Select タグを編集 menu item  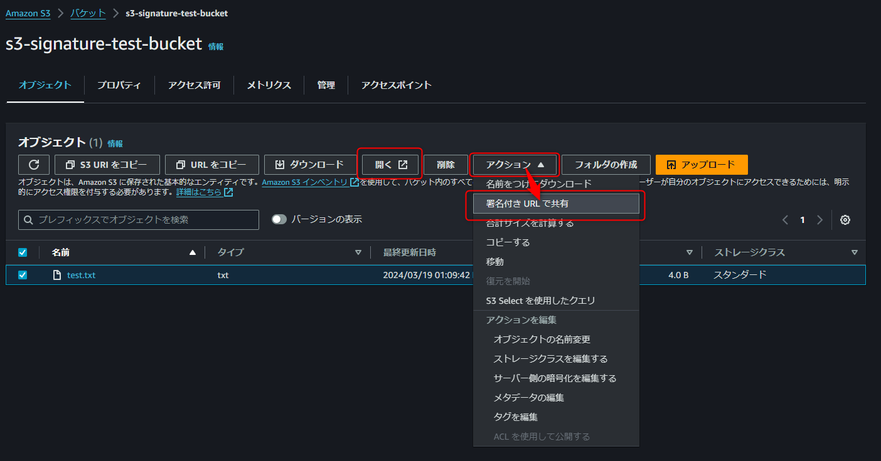point(556,417)
